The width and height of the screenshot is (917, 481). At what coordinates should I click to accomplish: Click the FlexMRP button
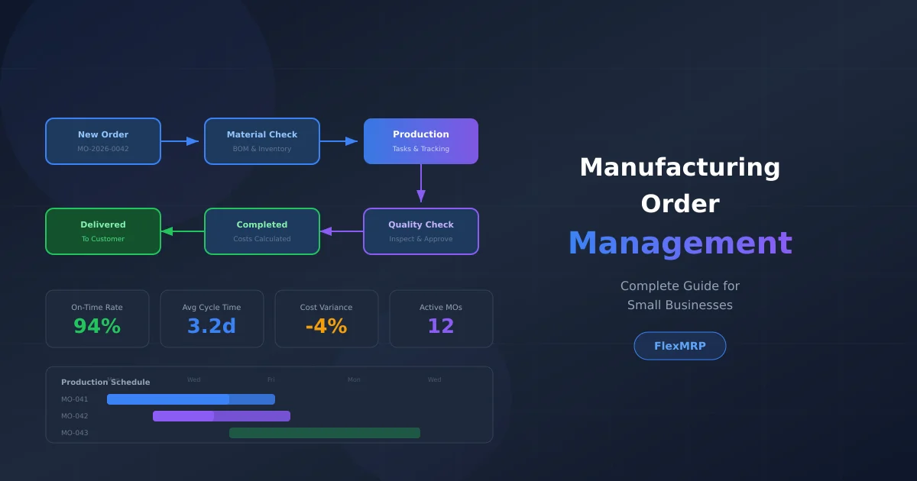pos(679,345)
